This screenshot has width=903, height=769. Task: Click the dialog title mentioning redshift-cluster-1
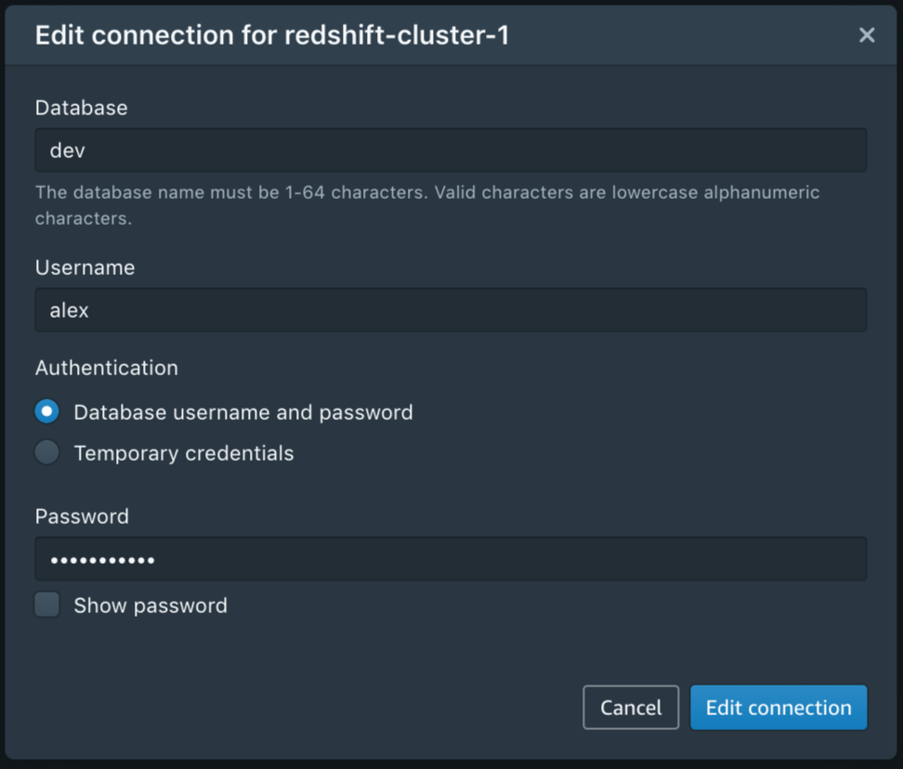tap(272, 35)
